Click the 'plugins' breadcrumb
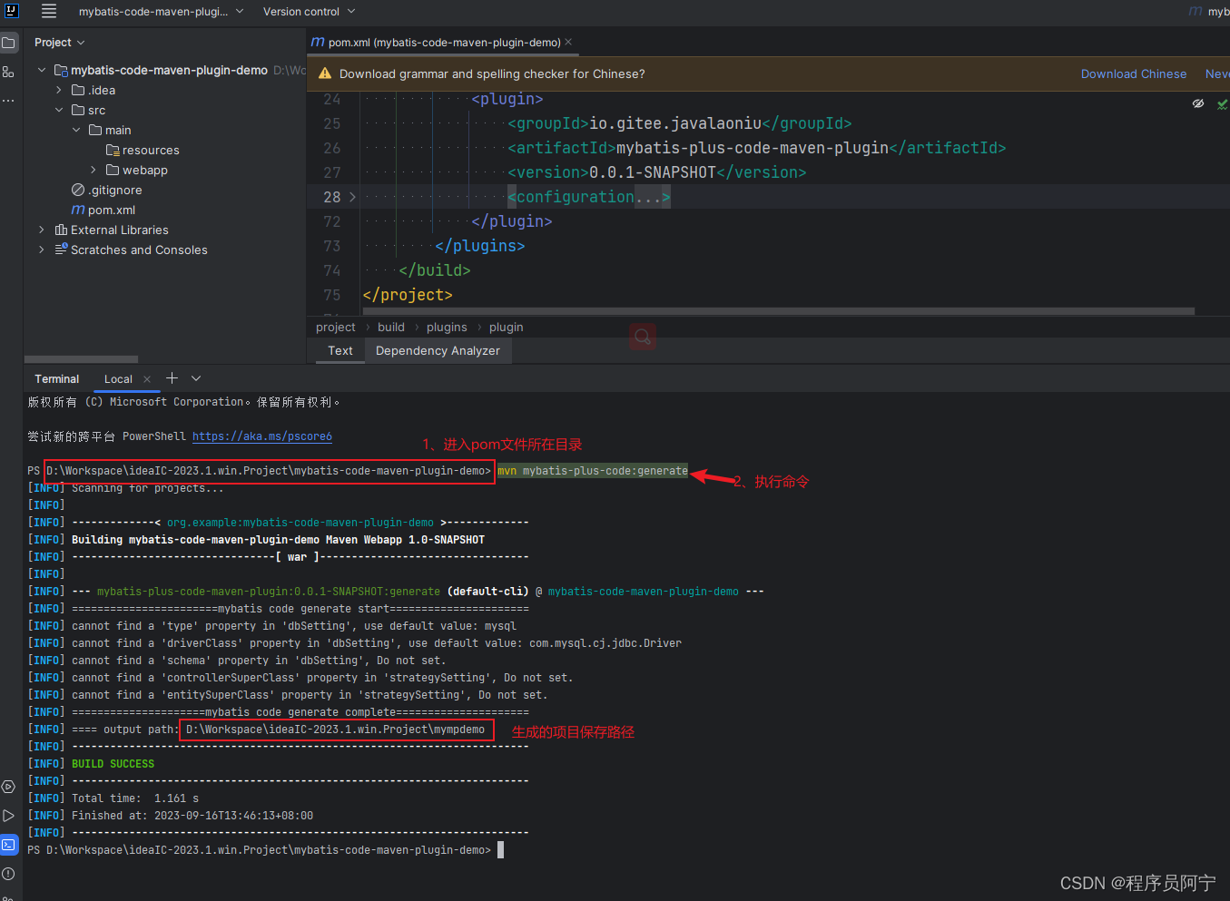1230x901 pixels. pyautogui.click(x=447, y=328)
